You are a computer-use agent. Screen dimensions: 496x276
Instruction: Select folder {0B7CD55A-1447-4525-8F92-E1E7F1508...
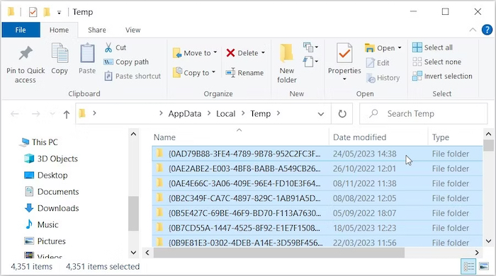317,228
